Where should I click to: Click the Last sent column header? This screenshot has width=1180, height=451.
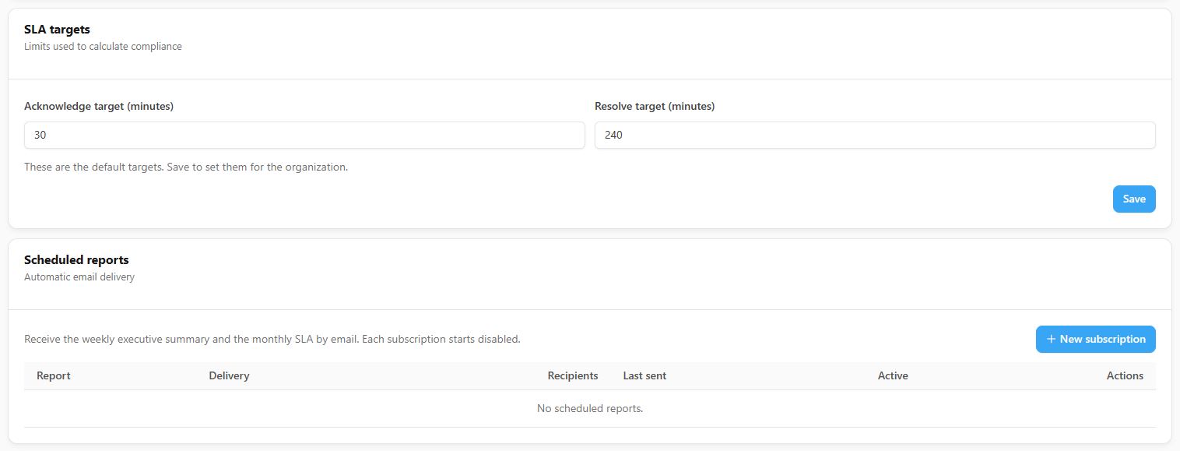(x=644, y=375)
